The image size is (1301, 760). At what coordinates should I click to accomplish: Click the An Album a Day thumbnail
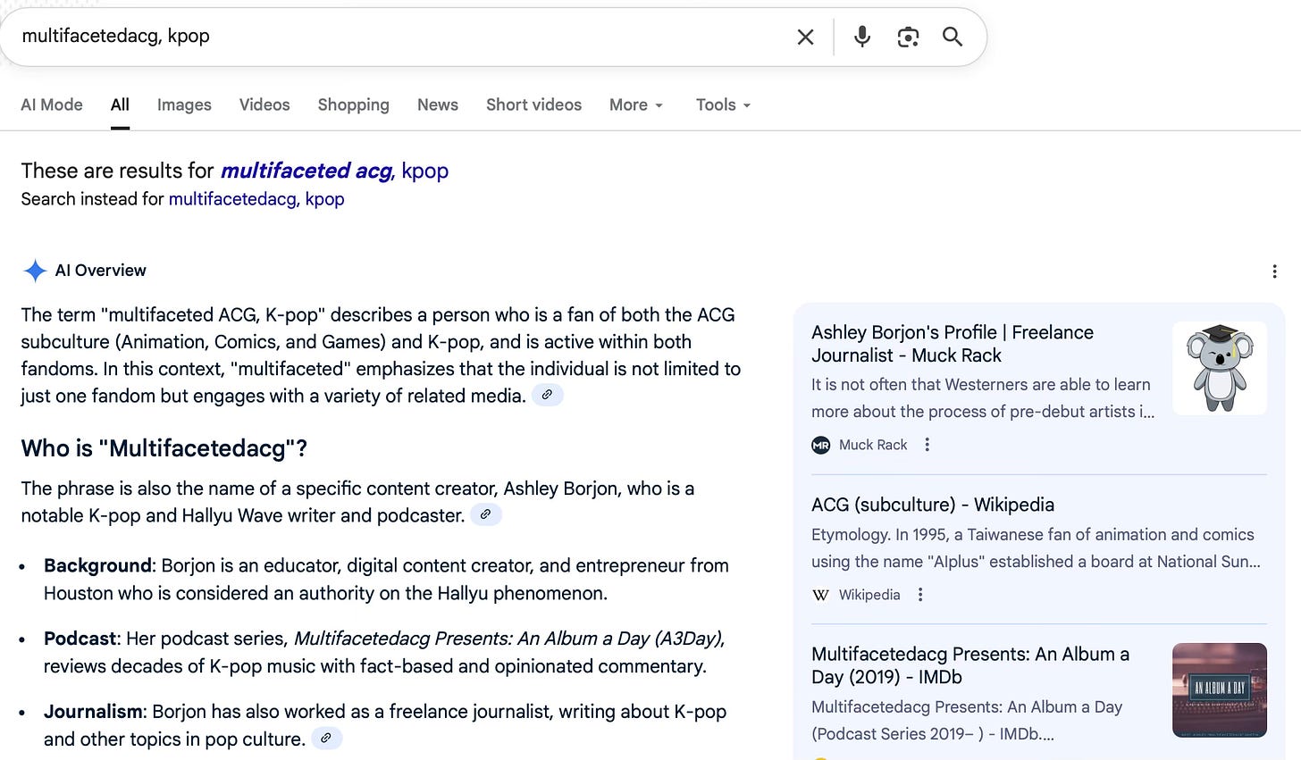point(1220,689)
